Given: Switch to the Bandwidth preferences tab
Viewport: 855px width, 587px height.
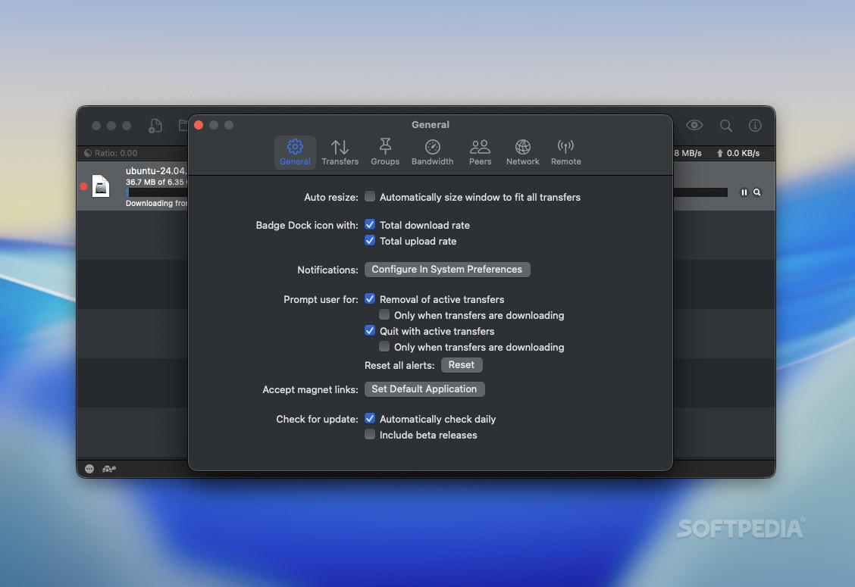Looking at the screenshot, I should coord(432,152).
